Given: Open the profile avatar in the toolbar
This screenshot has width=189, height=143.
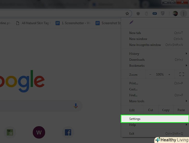Looking at the screenshot, I should click(x=175, y=13).
